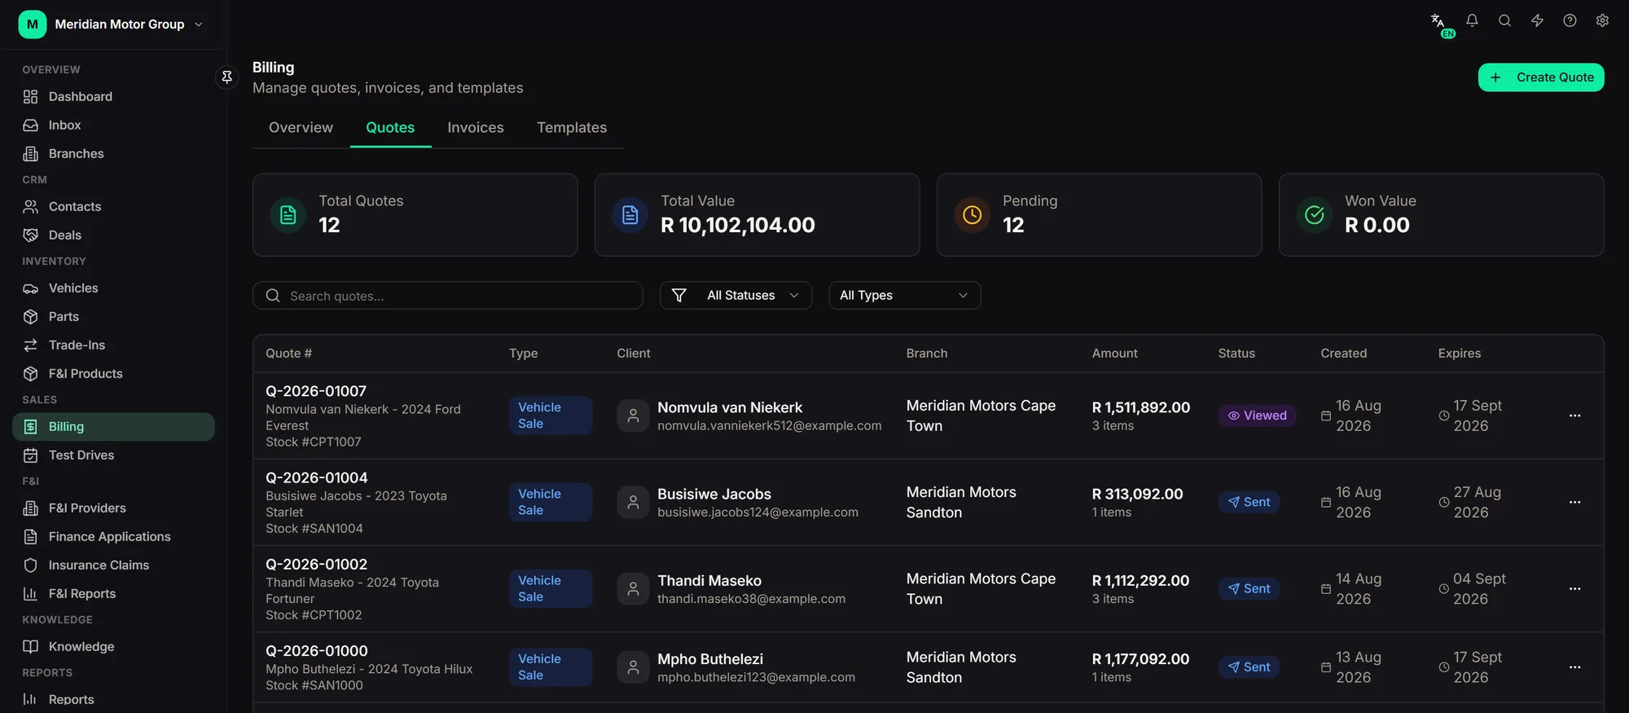Open quote Q-2026-01000 link
1629x713 pixels.
pyautogui.click(x=317, y=651)
